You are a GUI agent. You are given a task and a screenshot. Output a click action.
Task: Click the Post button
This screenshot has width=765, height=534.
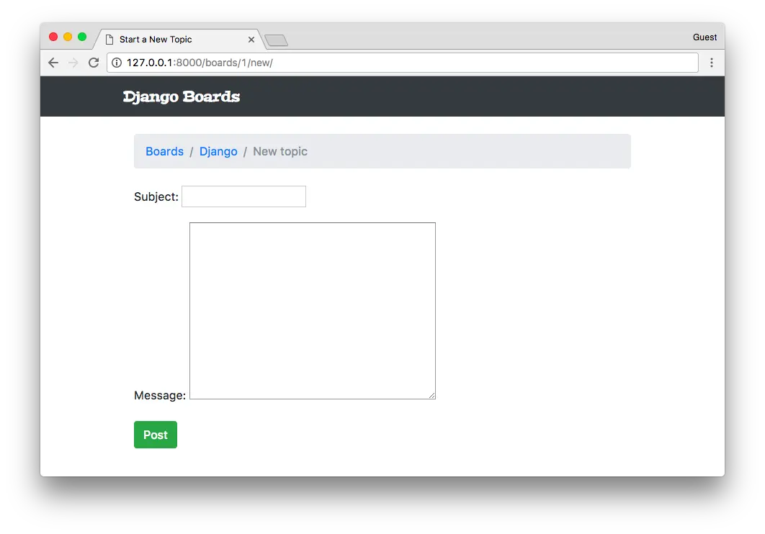click(156, 435)
